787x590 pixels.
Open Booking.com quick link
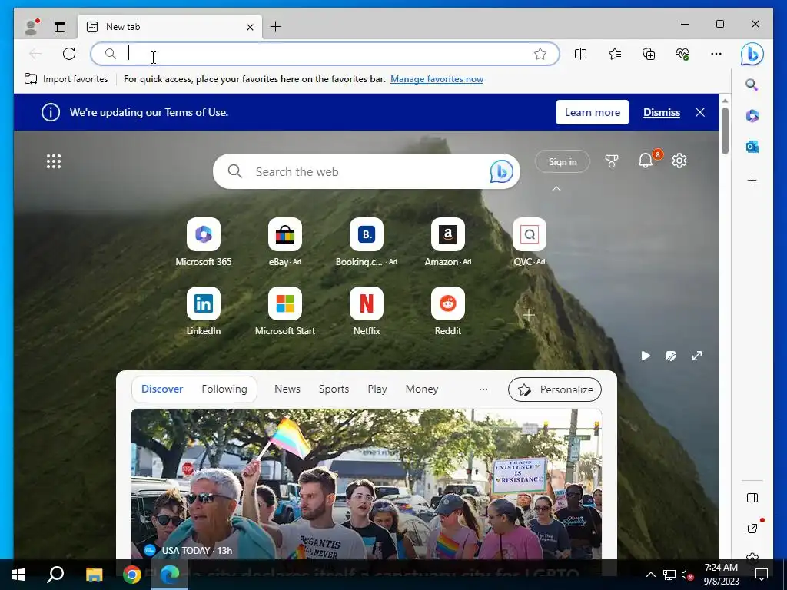[x=367, y=242]
